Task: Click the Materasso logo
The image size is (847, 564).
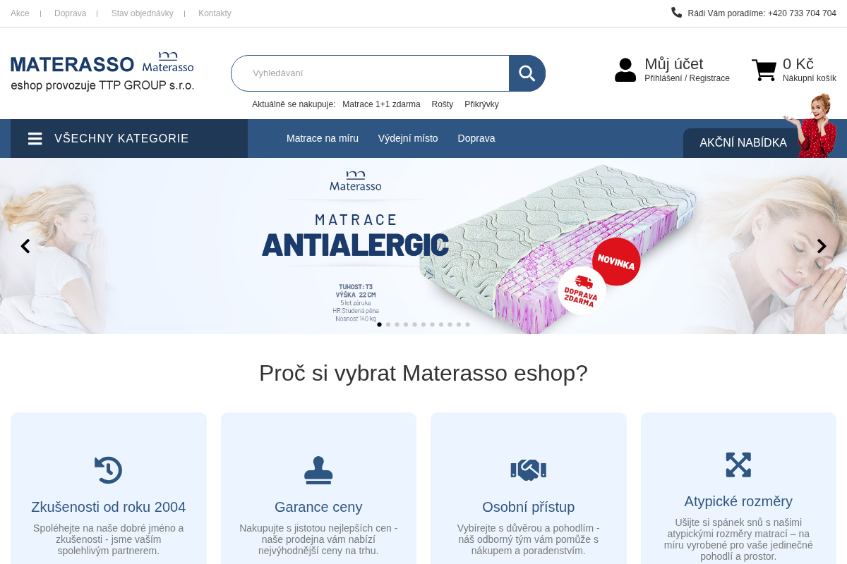Action: 102,71
